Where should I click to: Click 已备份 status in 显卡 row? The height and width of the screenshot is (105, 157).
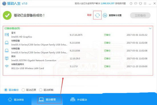pyautogui.click(x=107, y=35)
